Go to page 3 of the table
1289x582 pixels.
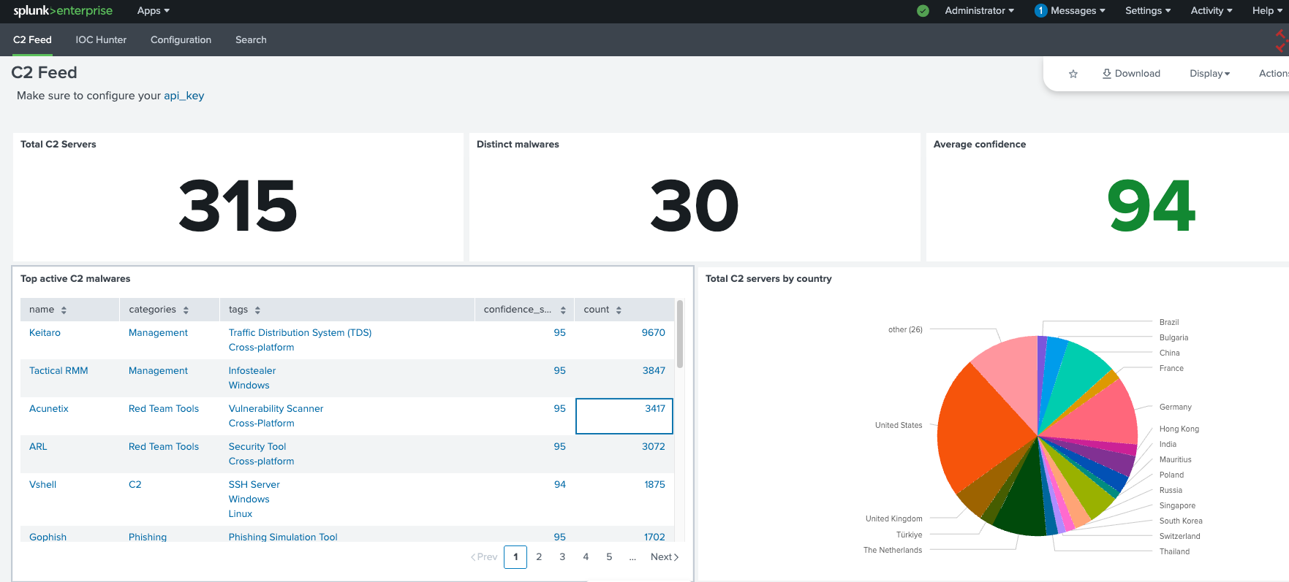click(562, 556)
